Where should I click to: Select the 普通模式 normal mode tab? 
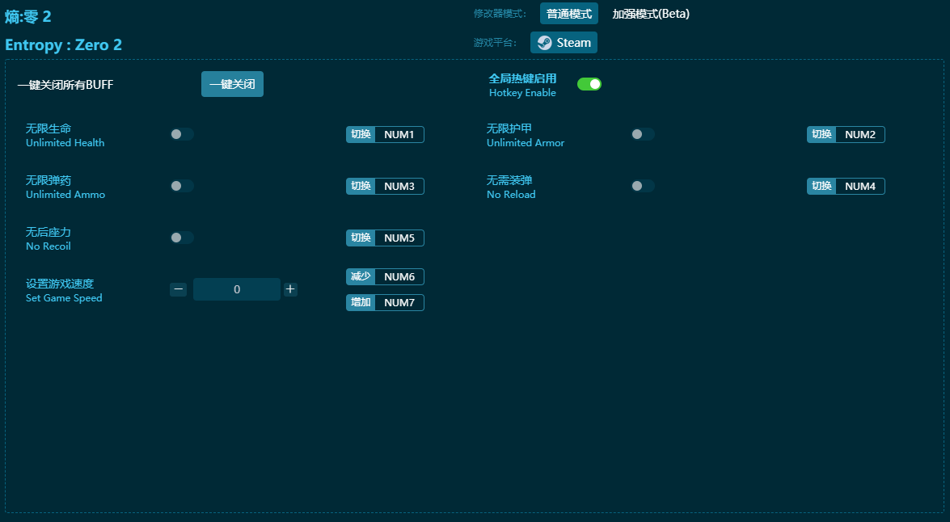568,14
